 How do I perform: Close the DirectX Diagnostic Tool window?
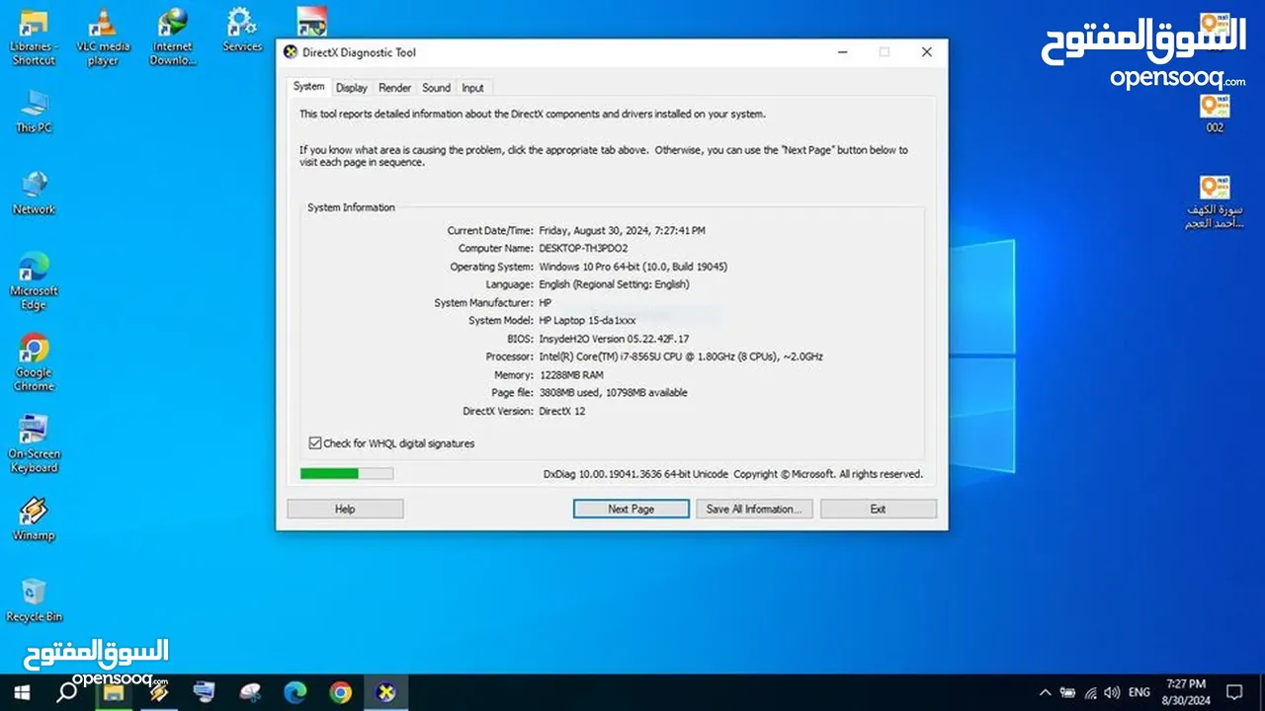click(x=926, y=52)
